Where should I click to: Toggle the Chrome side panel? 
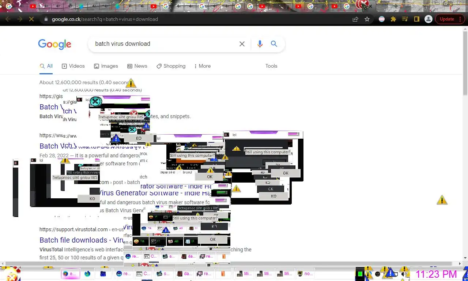point(416,19)
